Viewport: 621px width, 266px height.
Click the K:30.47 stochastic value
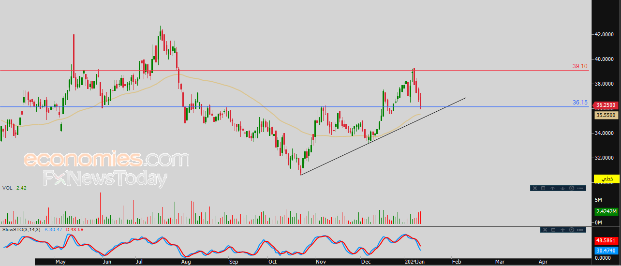pos(54,229)
